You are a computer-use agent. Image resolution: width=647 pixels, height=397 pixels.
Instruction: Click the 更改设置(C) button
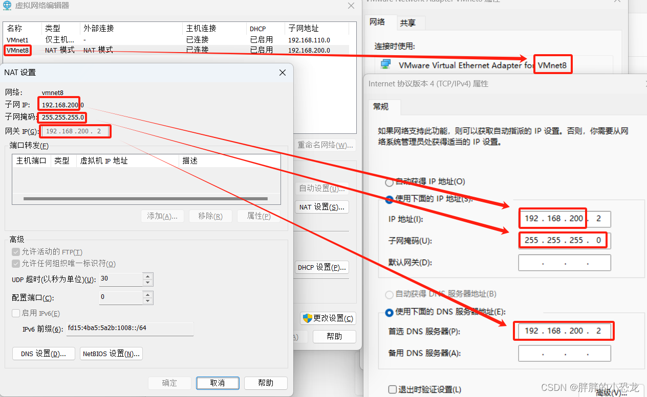coord(328,318)
